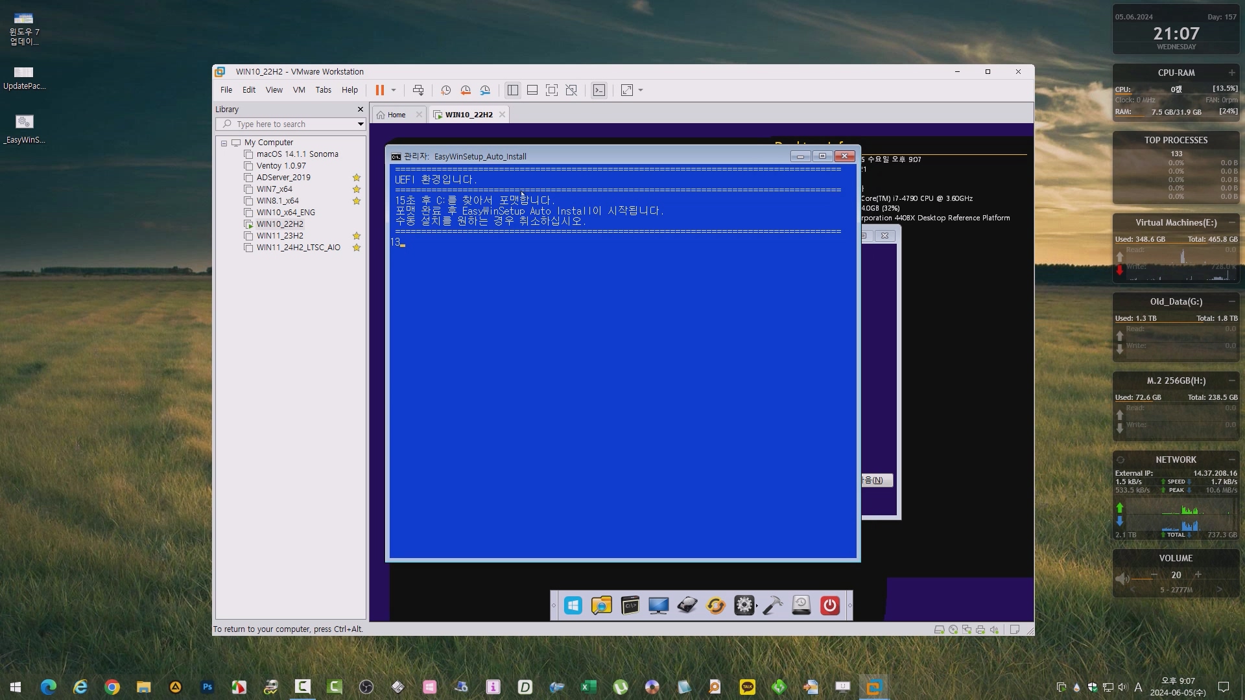
Task: Click the red power icon in guest dock
Action: point(829,605)
